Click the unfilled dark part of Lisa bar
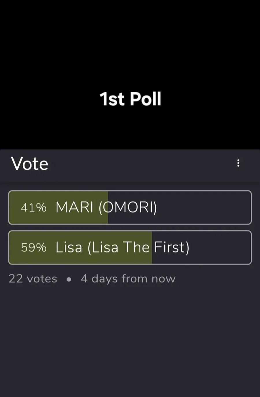The width and height of the screenshot is (260, 397). pyautogui.click(x=220, y=247)
